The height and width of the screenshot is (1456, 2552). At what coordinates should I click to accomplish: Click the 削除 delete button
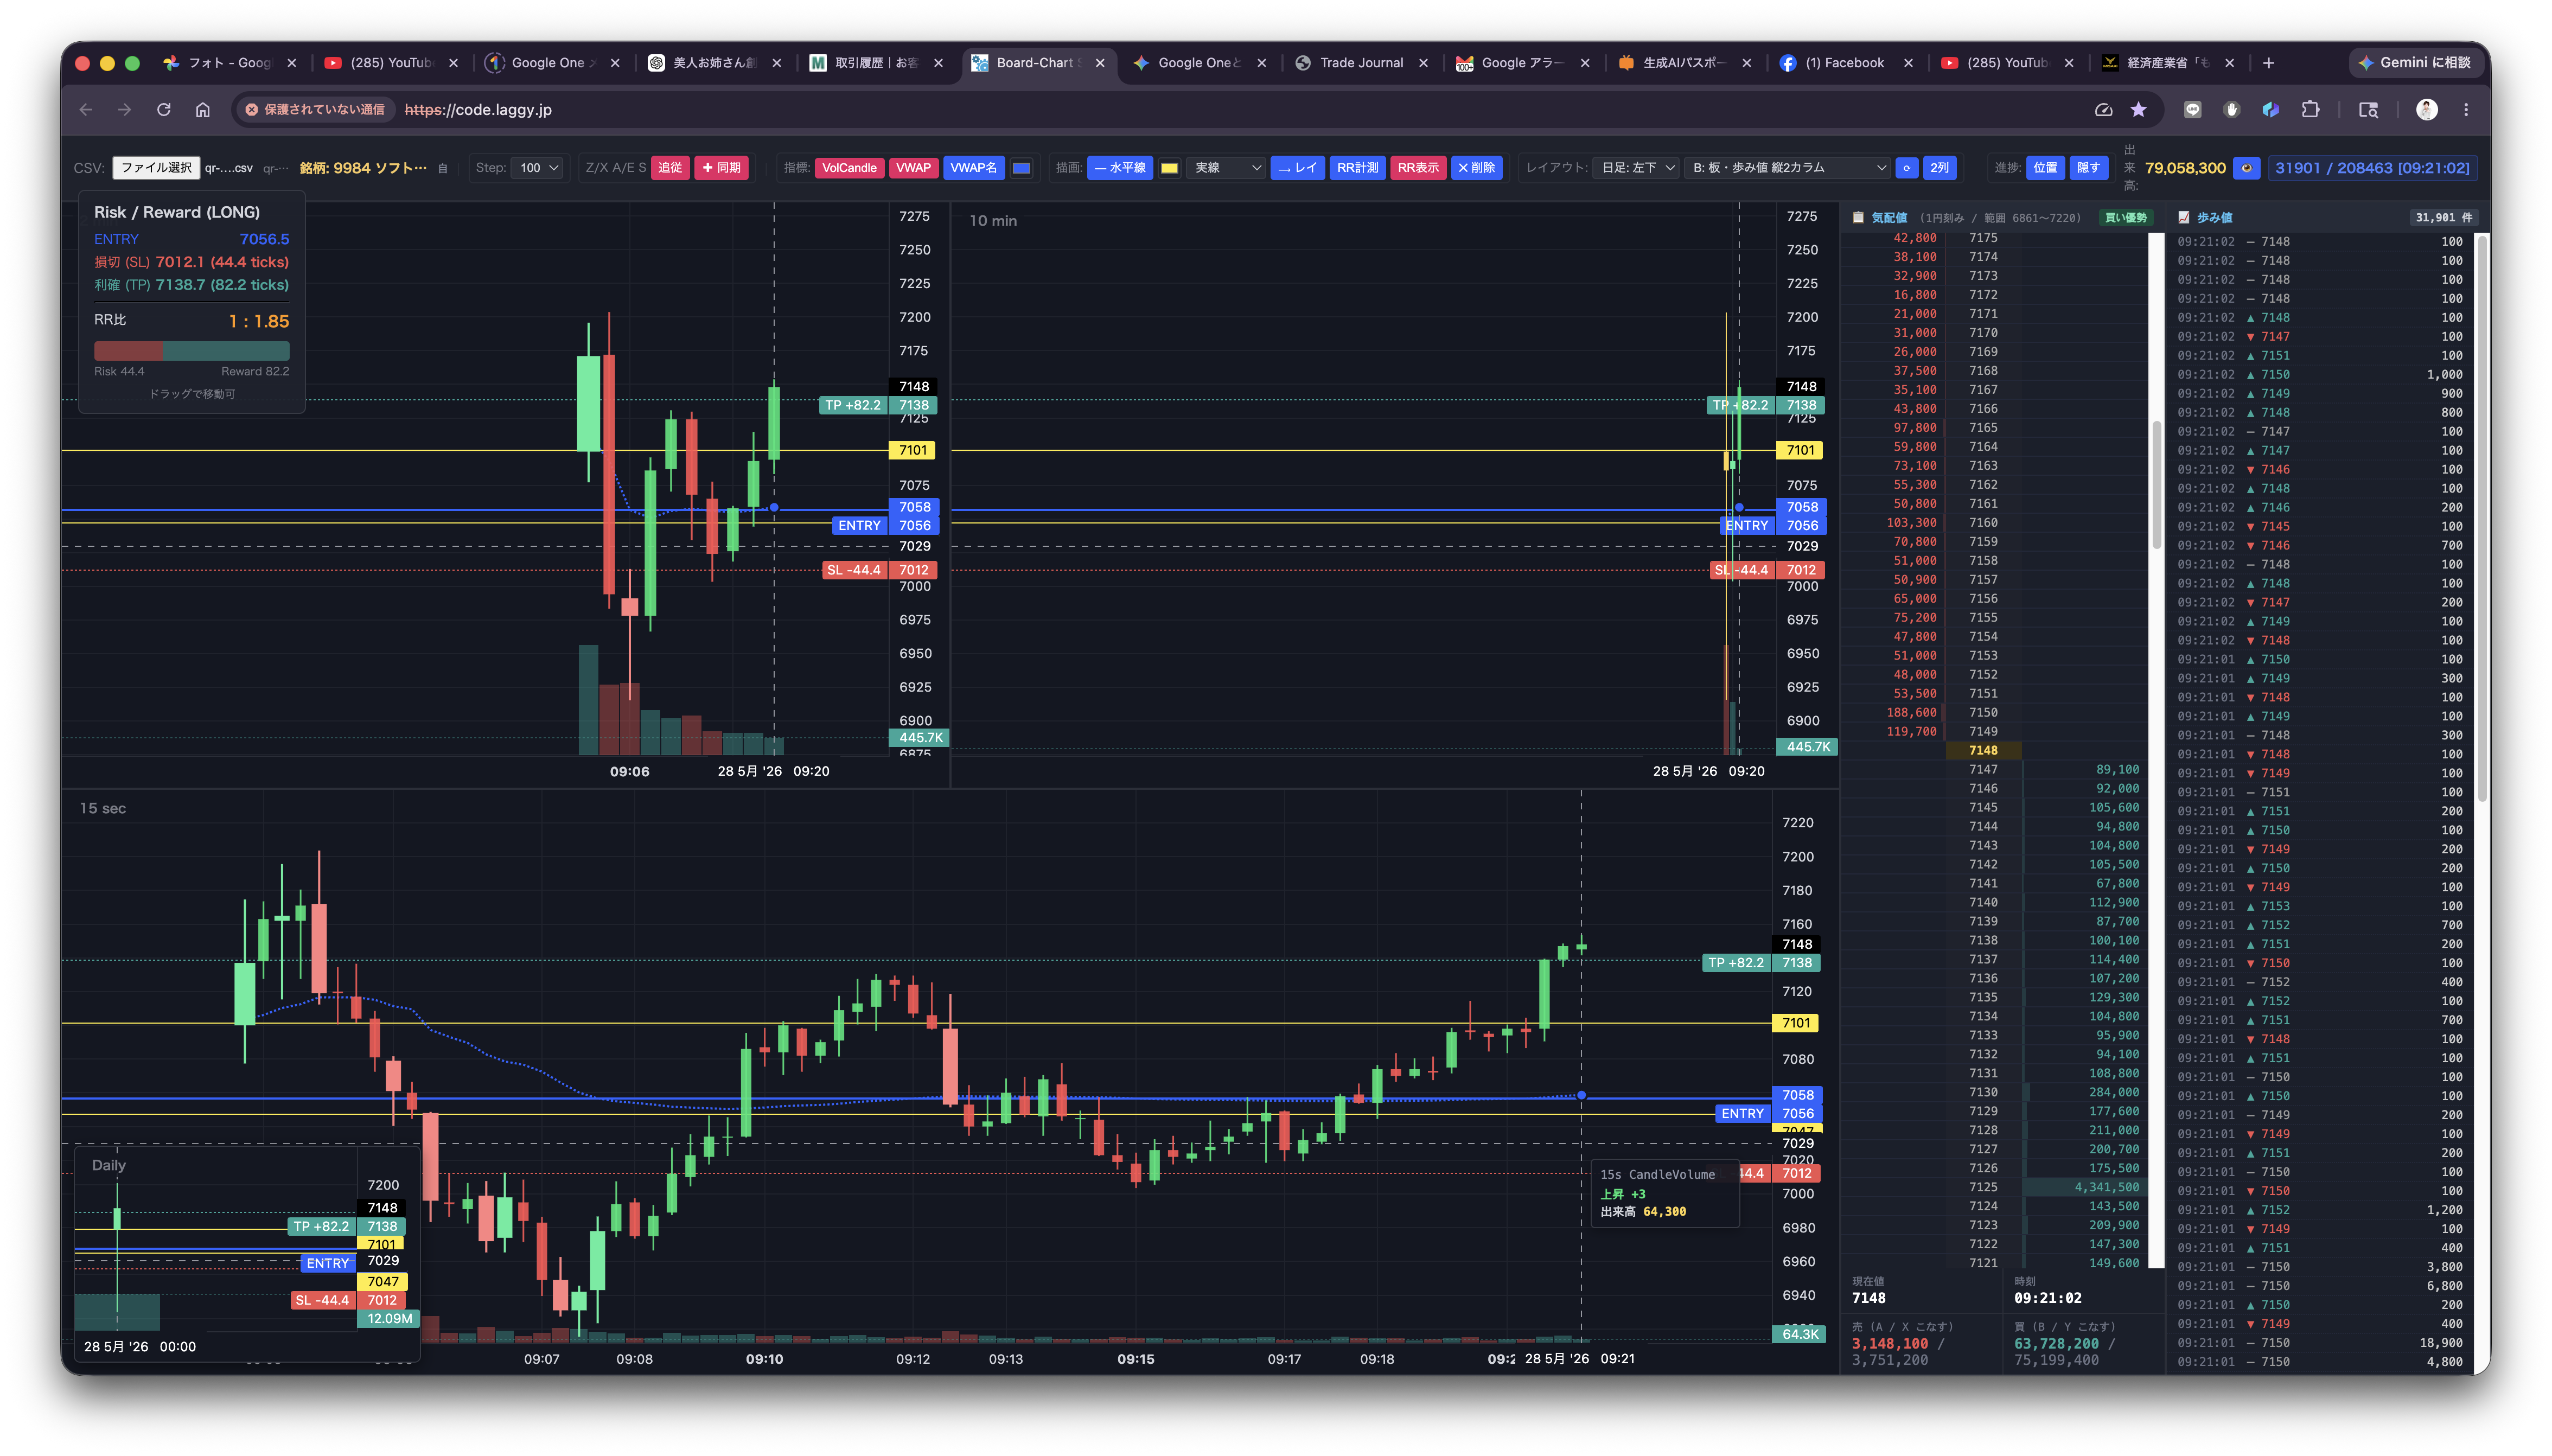click(1476, 168)
